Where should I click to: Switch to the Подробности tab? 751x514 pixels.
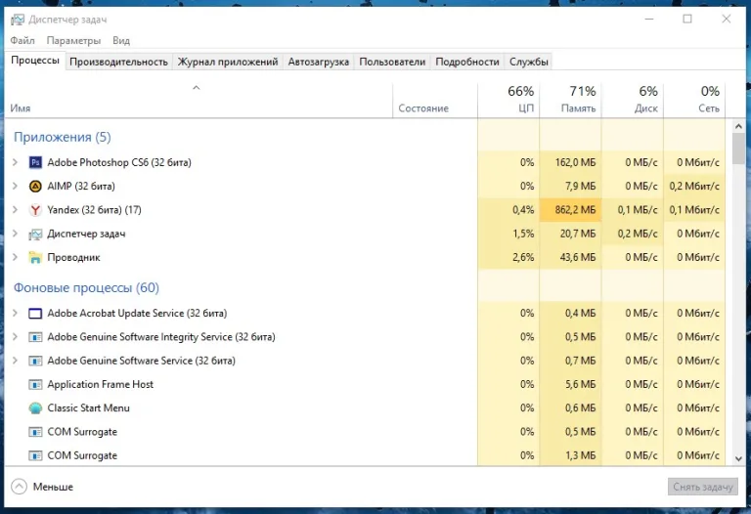tap(467, 62)
